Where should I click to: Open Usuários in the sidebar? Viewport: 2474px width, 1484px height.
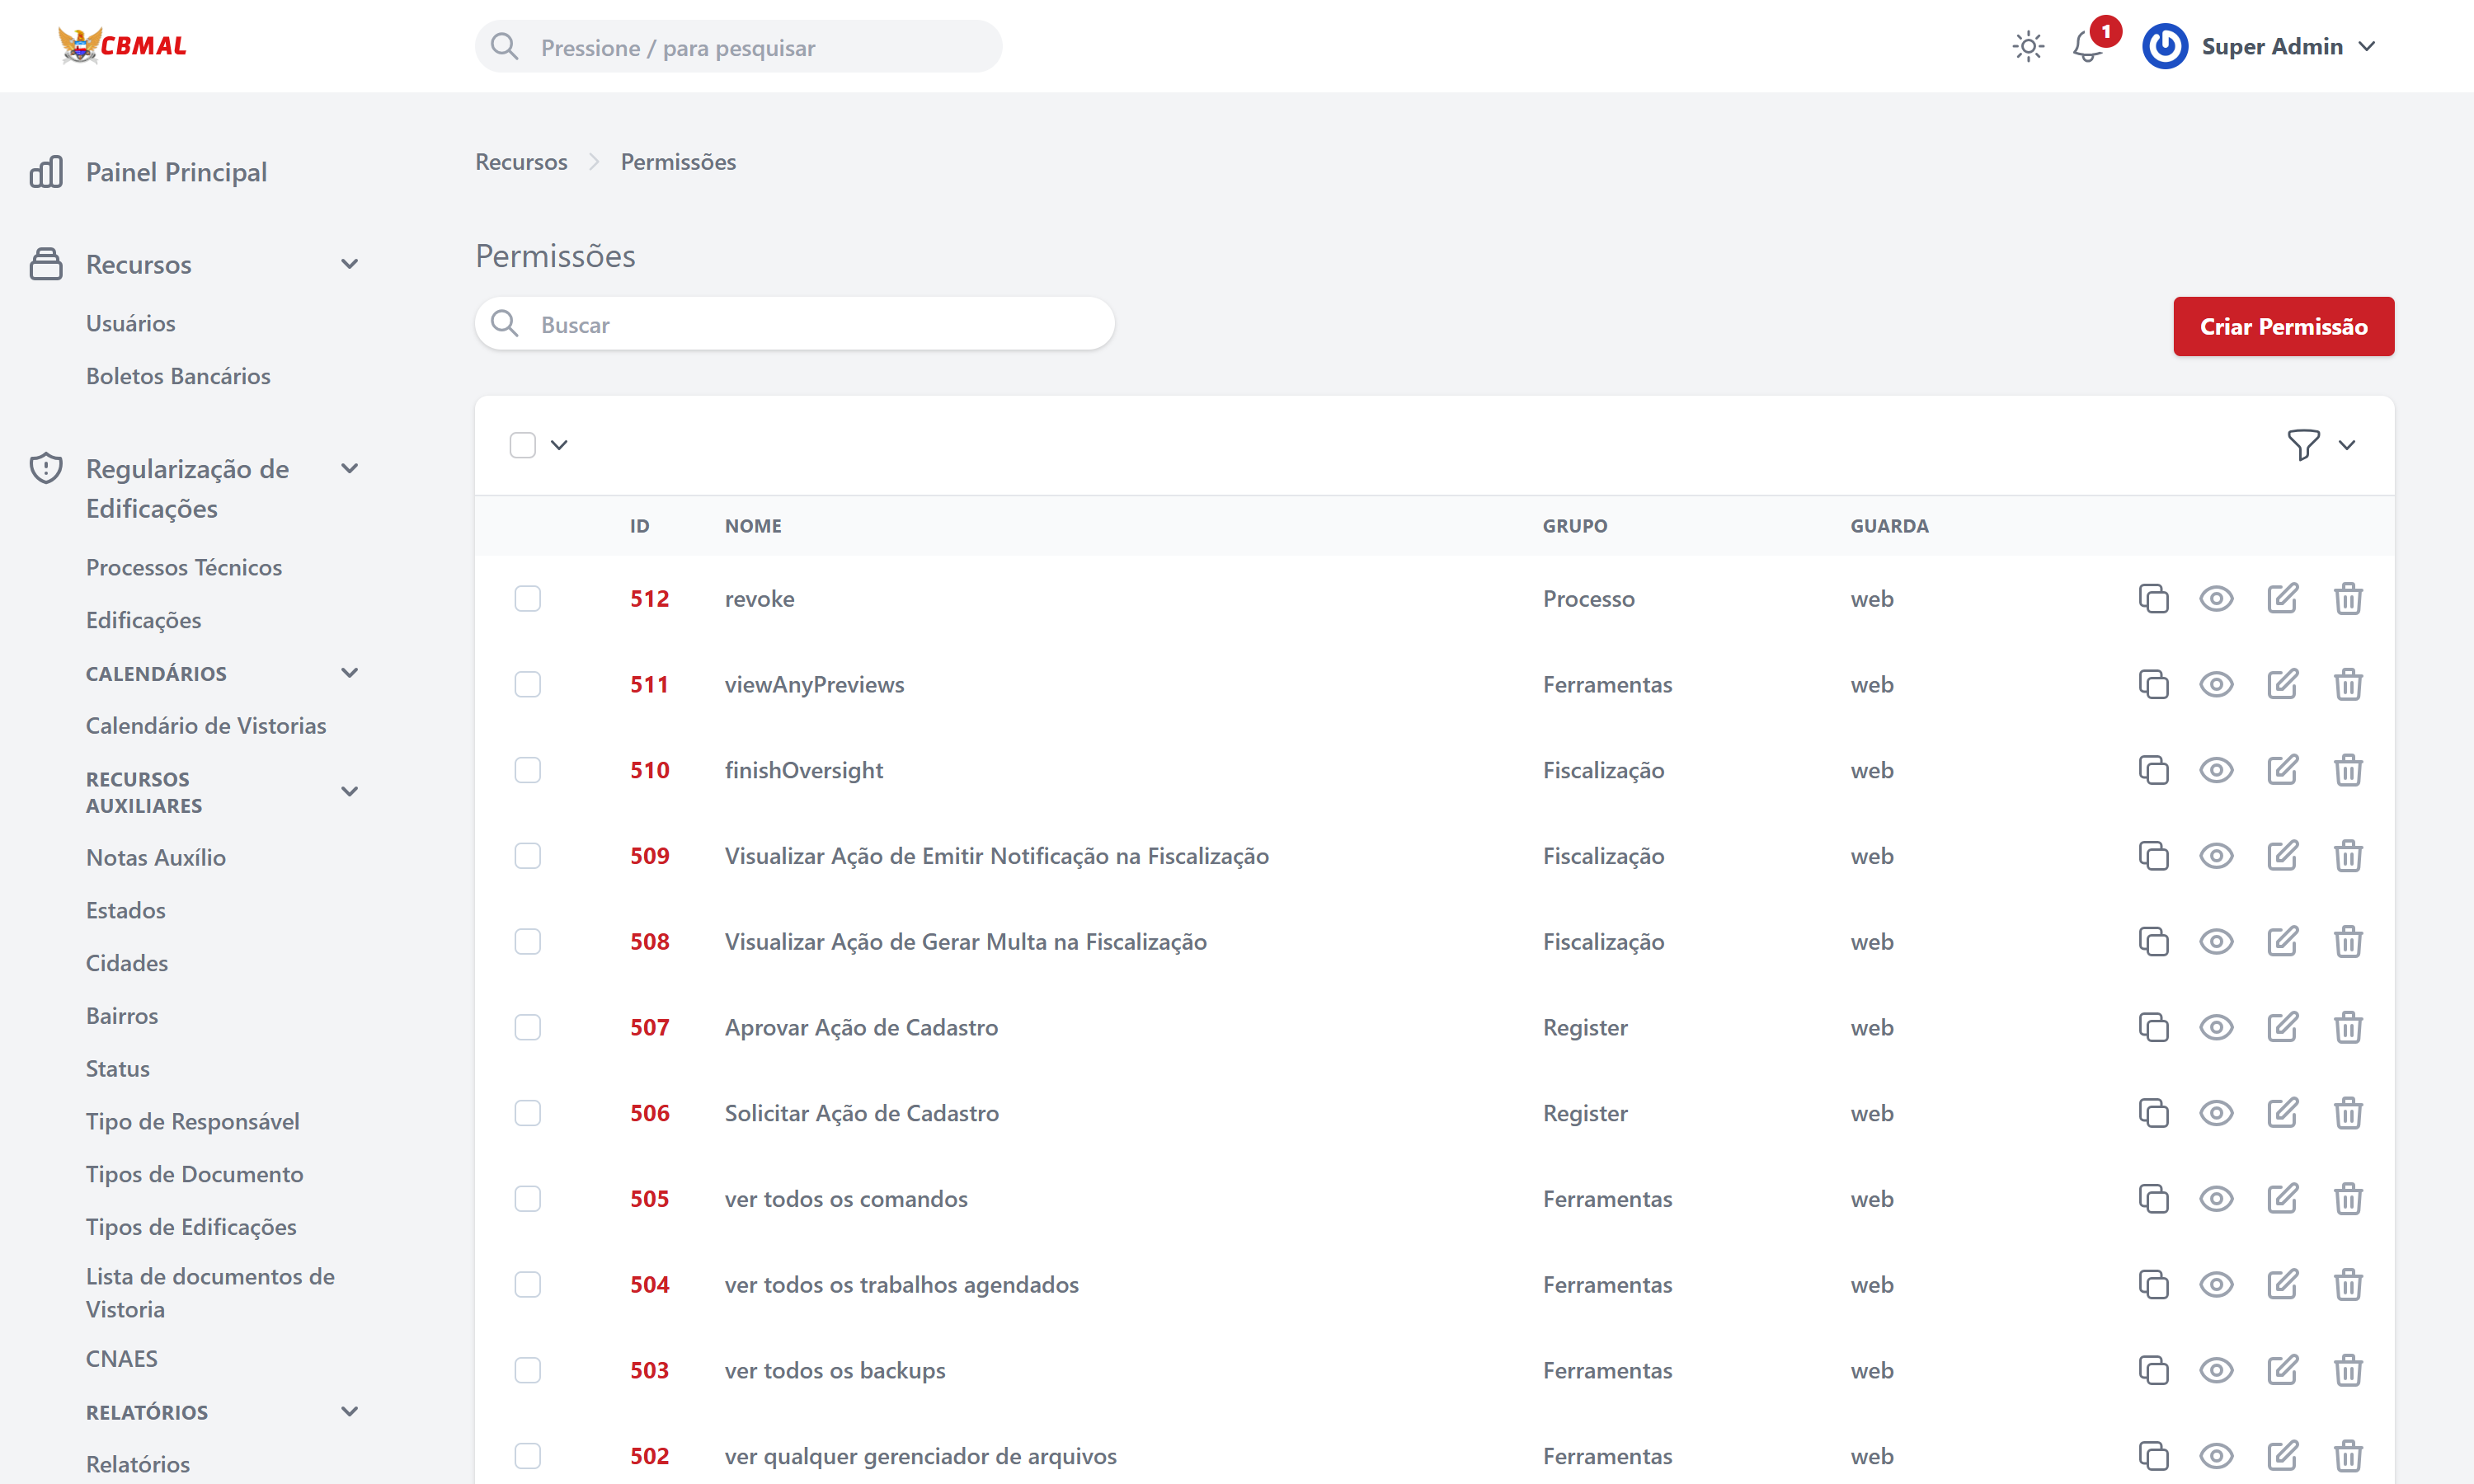(x=130, y=323)
